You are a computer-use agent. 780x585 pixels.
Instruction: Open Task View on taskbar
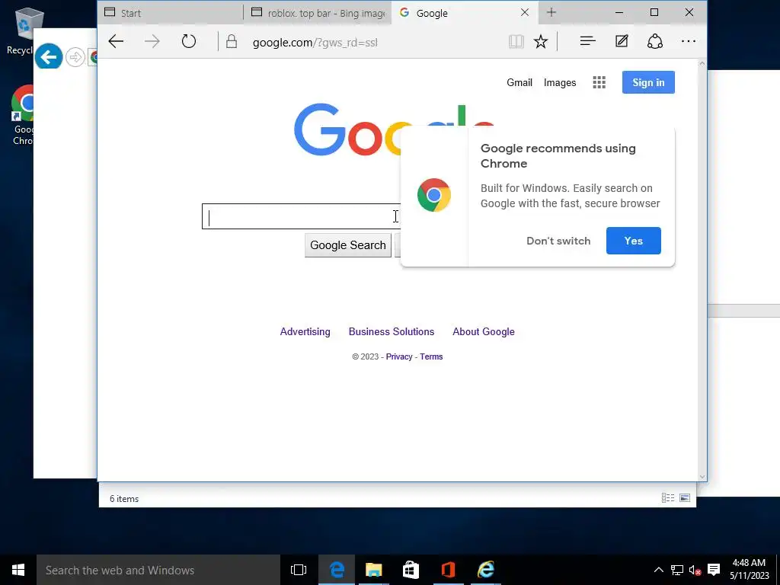299,570
